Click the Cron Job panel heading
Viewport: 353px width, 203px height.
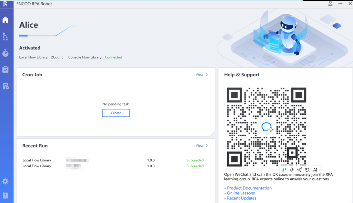(32, 75)
